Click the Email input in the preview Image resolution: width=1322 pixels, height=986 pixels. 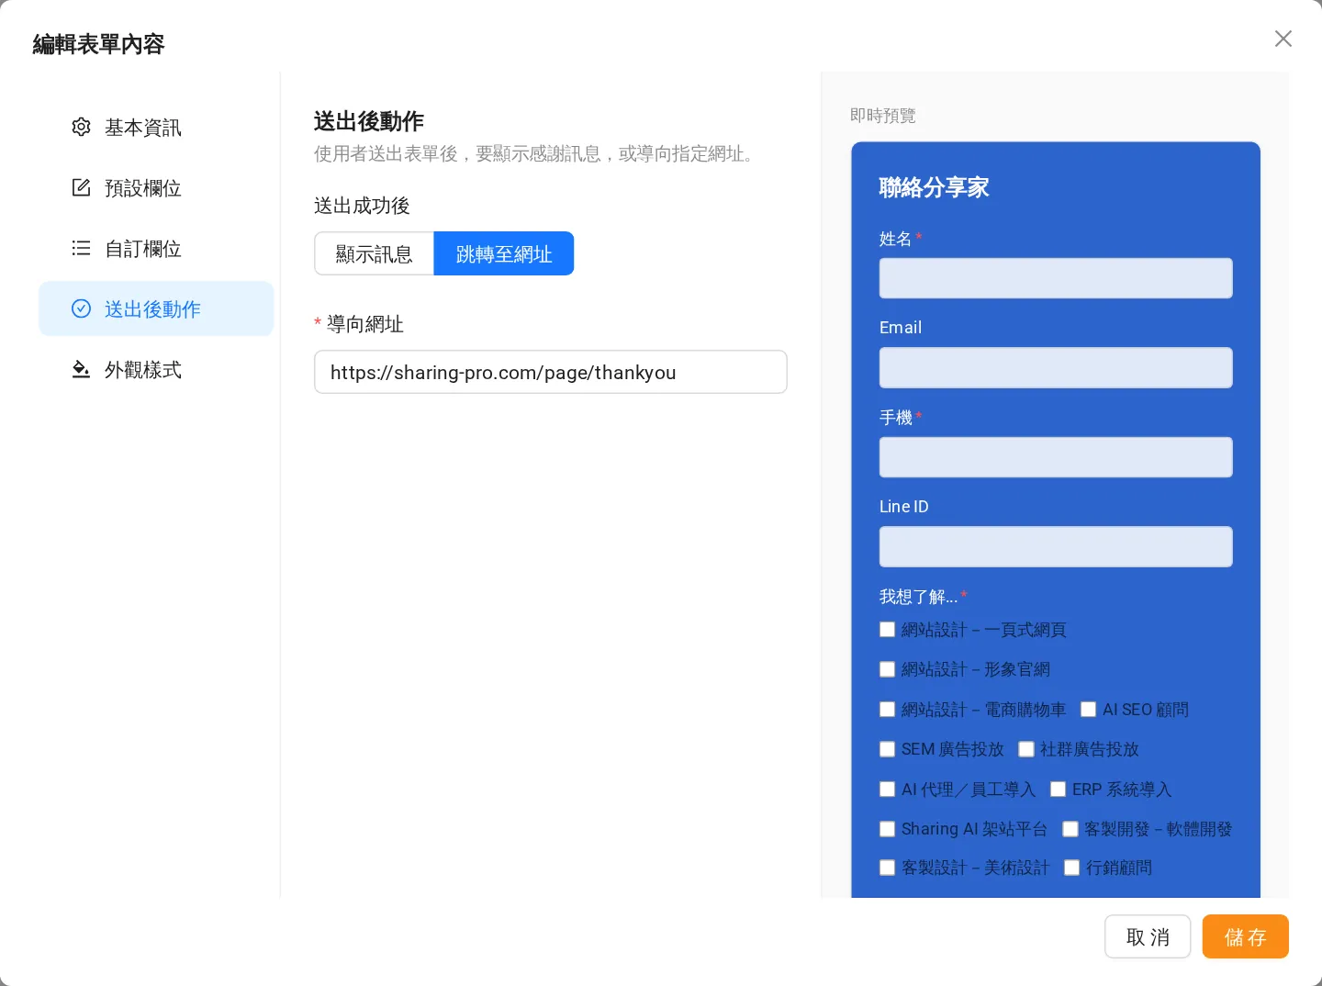point(1056,367)
